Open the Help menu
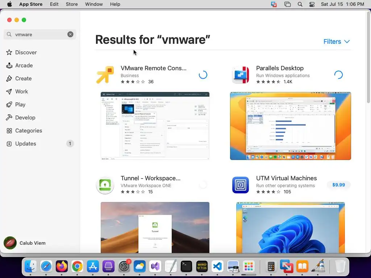371x278 pixels. (115, 4)
